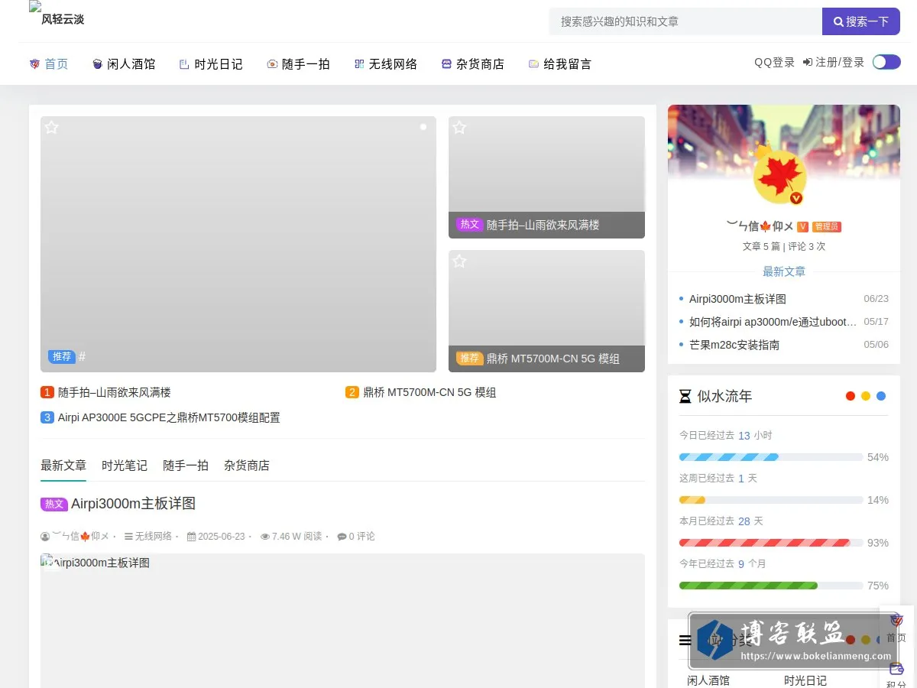Click the 首页 home icon in navigation
917x688 pixels.
(34, 64)
